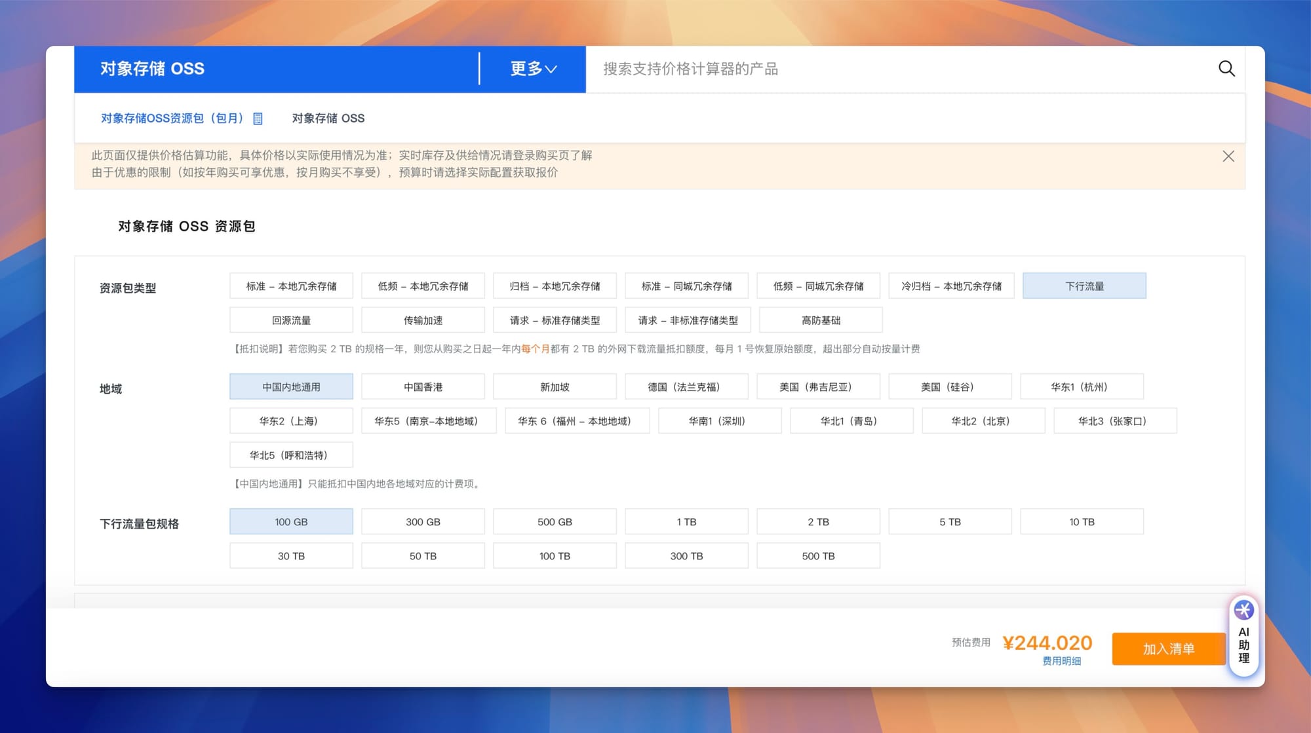Select region 华东 6（福州 - 本地地域）
This screenshot has width=1311, height=733.
point(577,421)
